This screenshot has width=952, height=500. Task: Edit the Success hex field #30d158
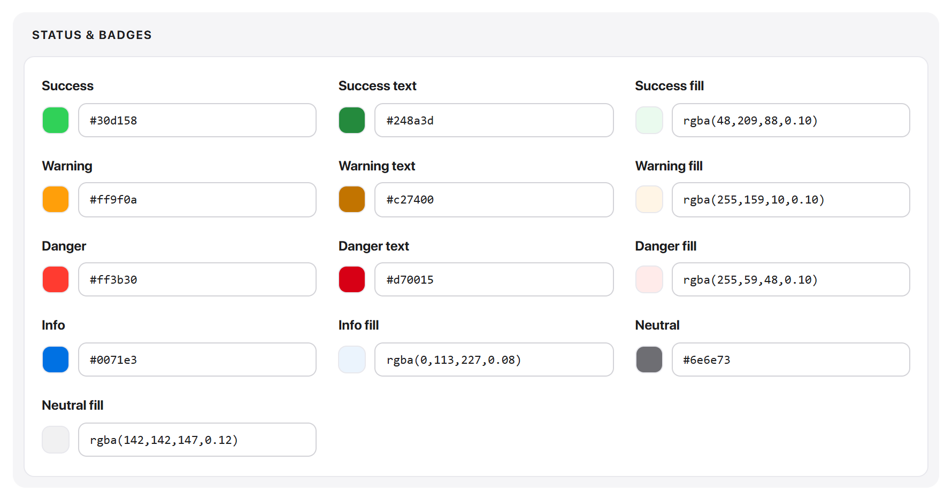[x=197, y=120]
